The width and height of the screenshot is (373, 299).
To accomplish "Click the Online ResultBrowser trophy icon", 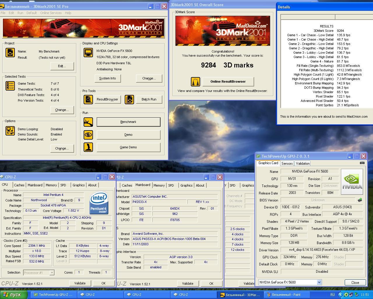I will (196, 81).
